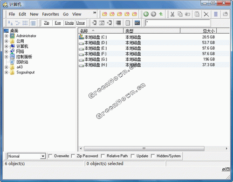Click the scrollbar's left arrow

coord(81,148)
